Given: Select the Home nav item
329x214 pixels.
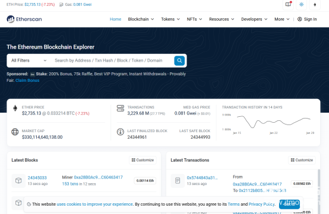Looking at the screenshot, I should (115, 19).
